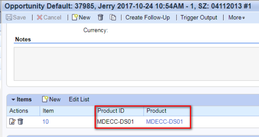Click the Trigger Output button
Image resolution: width=259 pixels, height=137 pixels.
[199, 17]
